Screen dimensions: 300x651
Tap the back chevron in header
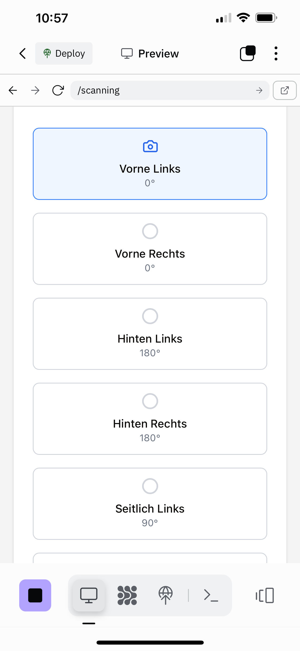pos(23,53)
